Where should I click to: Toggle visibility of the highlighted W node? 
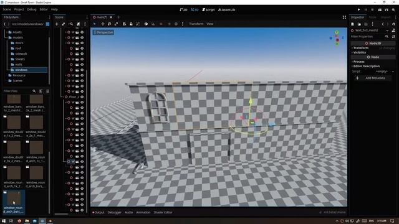point(82,162)
